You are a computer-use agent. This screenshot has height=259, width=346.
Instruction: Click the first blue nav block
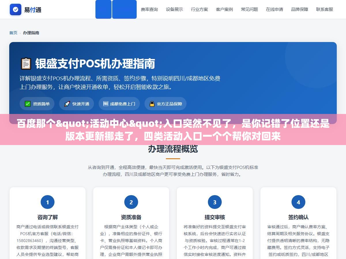point(104,9)
